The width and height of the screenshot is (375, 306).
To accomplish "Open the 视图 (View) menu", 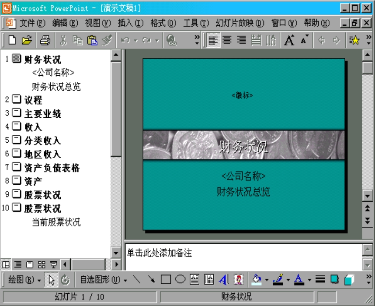I will pos(98,23).
